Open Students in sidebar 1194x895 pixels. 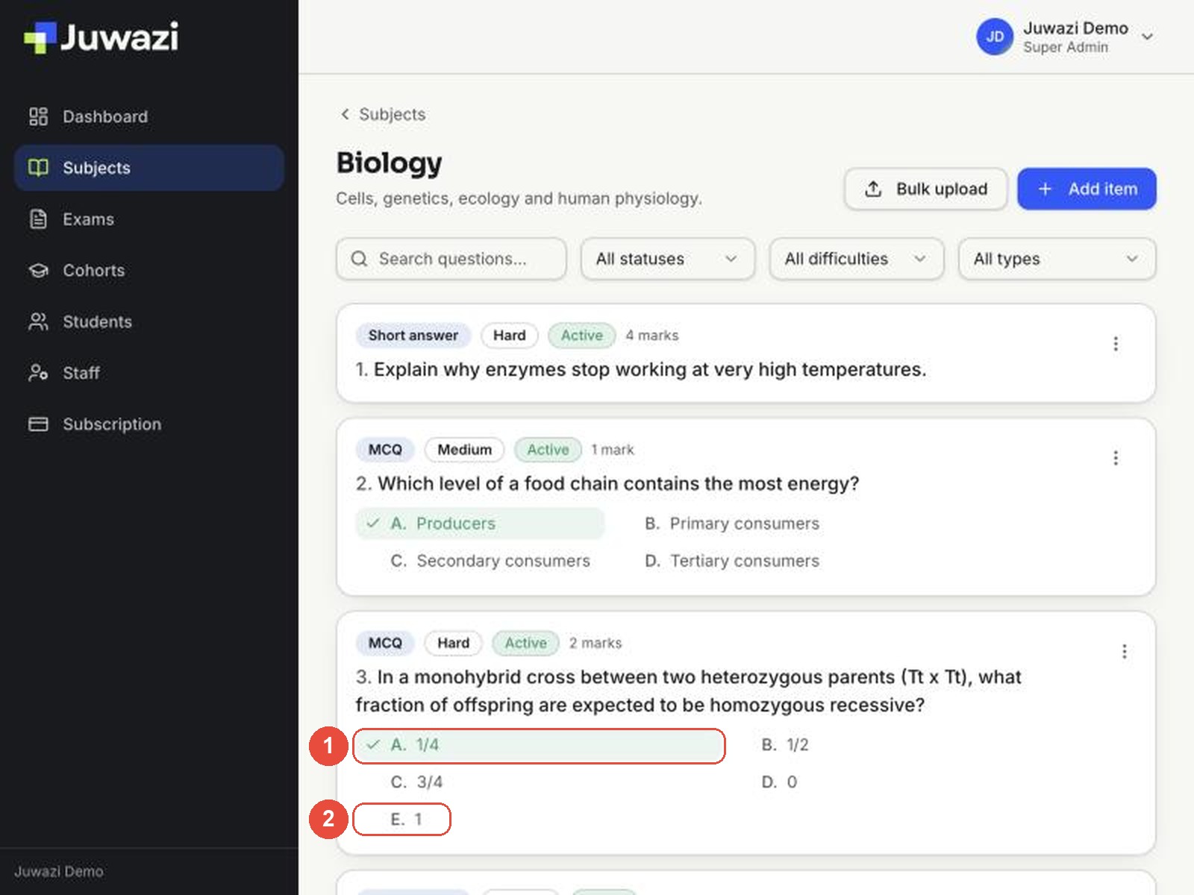[149, 321]
